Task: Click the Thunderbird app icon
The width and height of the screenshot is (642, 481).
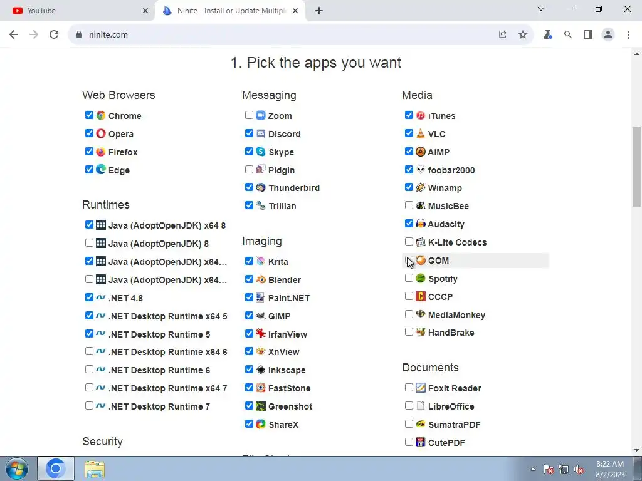Action: tap(261, 187)
